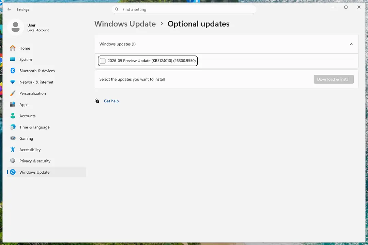
Task: Open the Get help link
Action: (111, 101)
